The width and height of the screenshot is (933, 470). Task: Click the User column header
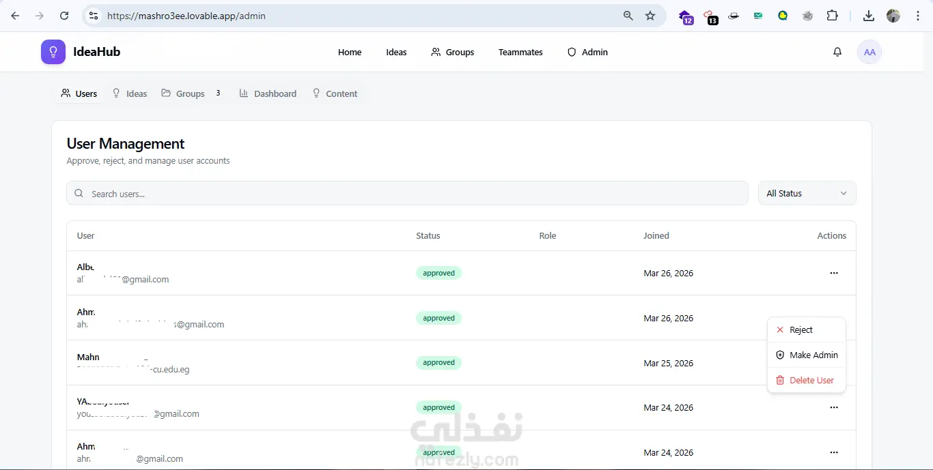(85, 235)
